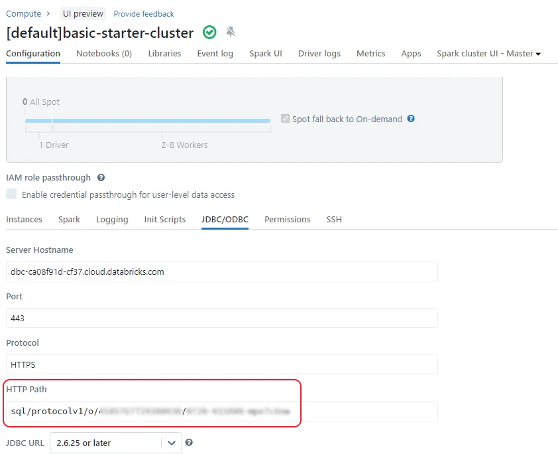Show help tooltip next to JDBC URL dropdown
The width and height of the screenshot is (558, 454).
coord(189,442)
